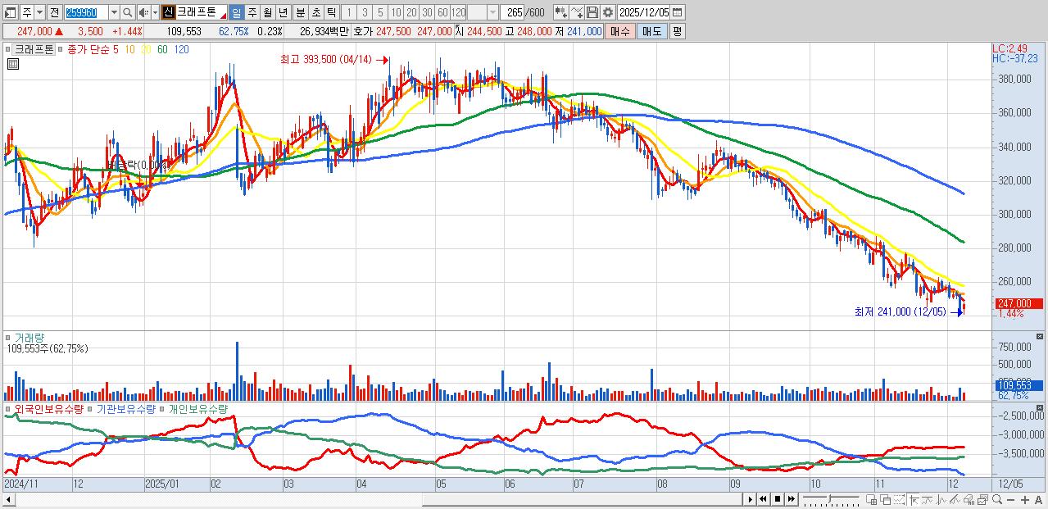Select interval 30 button
Viewport: 1048px width, 509px height.
click(x=427, y=12)
